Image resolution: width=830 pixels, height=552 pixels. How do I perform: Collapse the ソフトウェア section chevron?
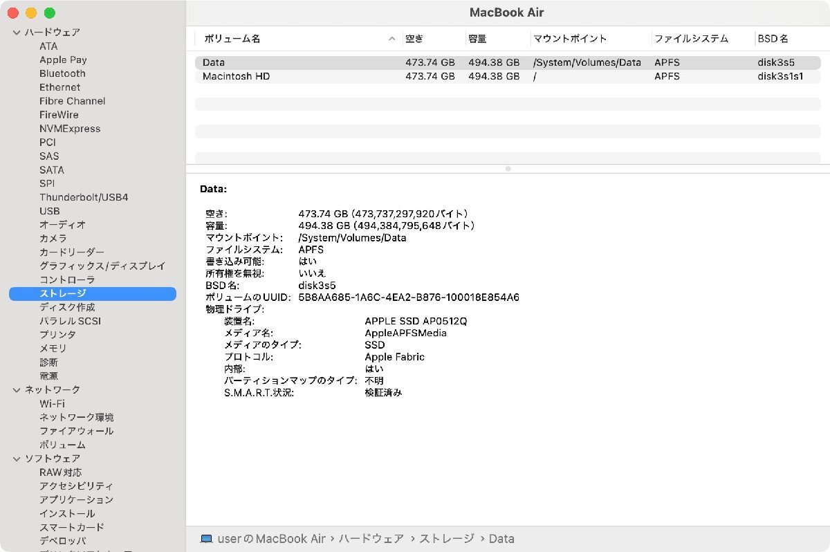[17, 459]
